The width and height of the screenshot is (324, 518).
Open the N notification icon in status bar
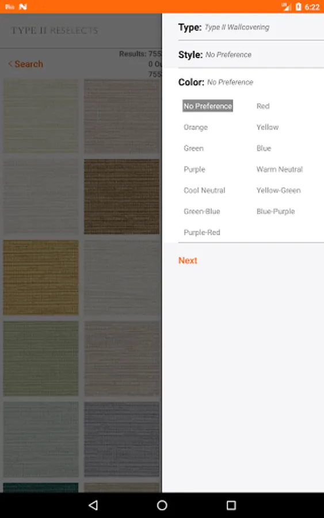(23, 6)
